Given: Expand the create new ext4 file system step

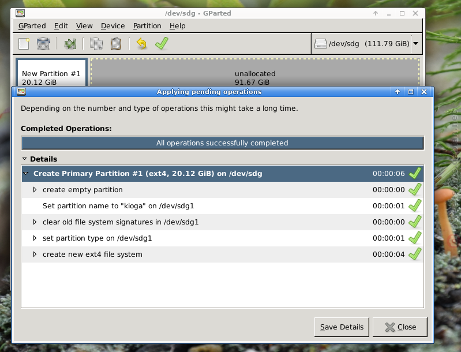Looking at the screenshot, I should (35, 254).
